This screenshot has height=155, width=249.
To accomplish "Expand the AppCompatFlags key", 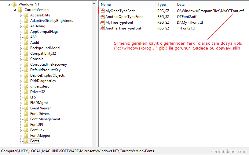I will 21,32.
